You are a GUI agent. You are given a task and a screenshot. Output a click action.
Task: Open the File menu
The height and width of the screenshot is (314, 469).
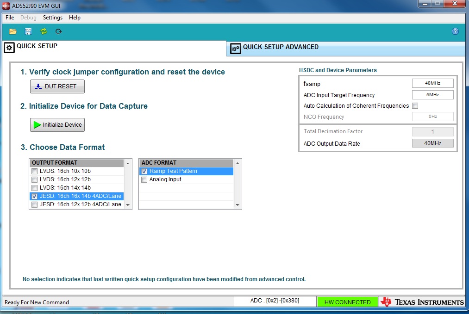(x=10, y=18)
